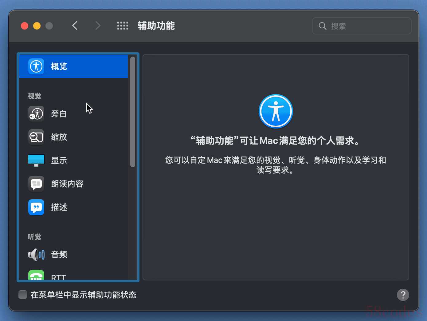The image size is (427, 321).
Task: Enable 在菜单栏中显示辅助功能状态 checkbox
Action: [23, 295]
